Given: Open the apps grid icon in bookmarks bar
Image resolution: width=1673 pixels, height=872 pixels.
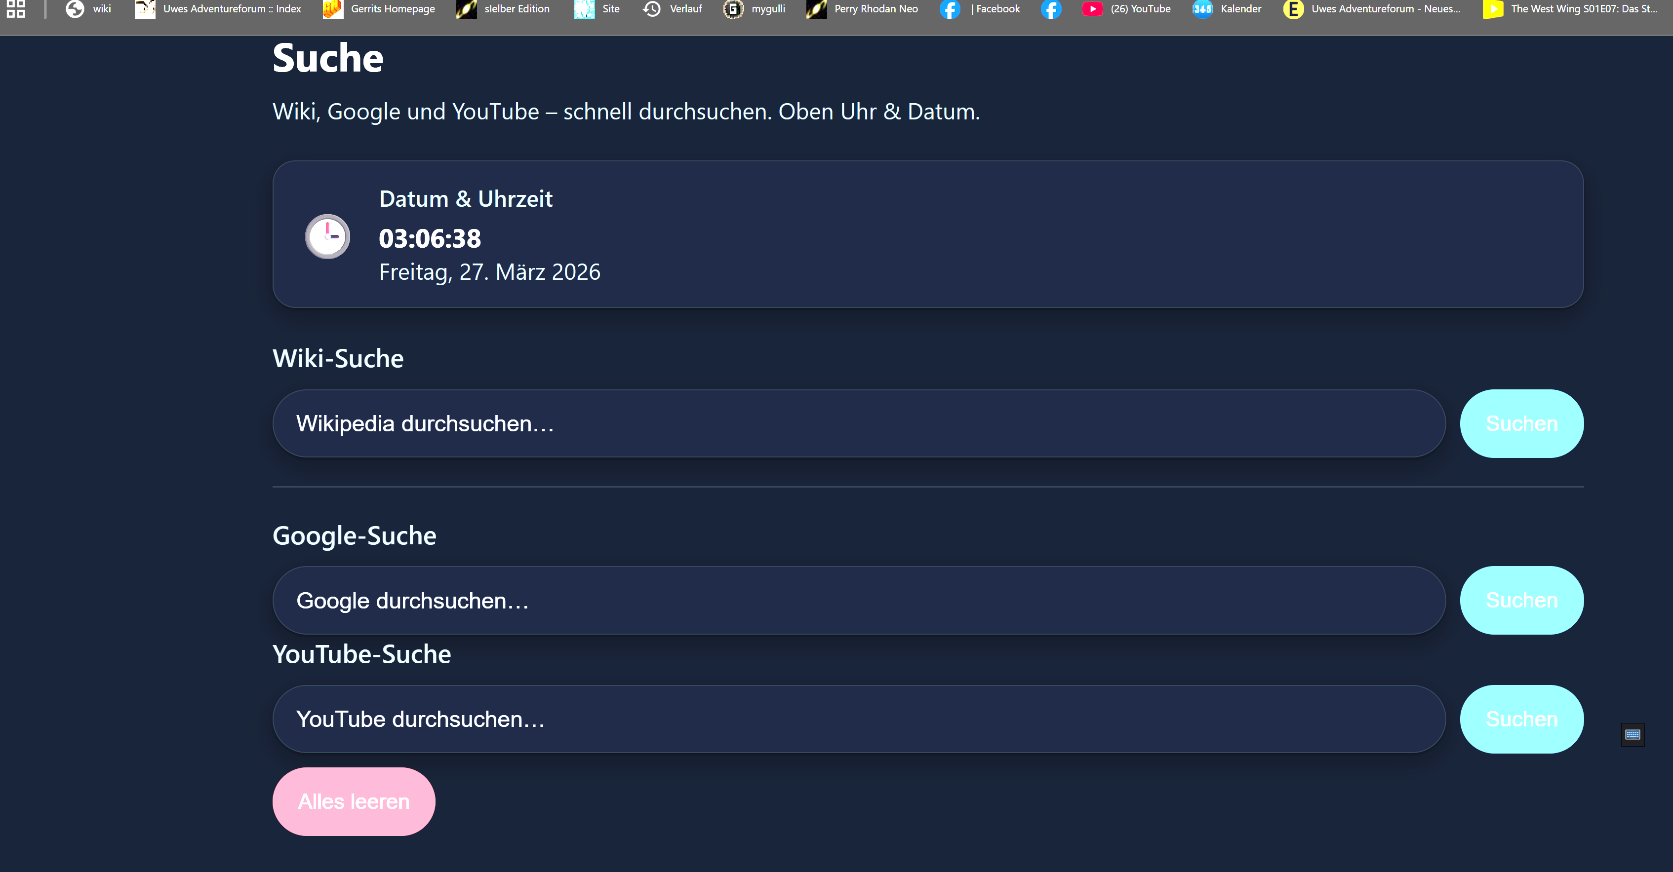Looking at the screenshot, I should [16, 9].
